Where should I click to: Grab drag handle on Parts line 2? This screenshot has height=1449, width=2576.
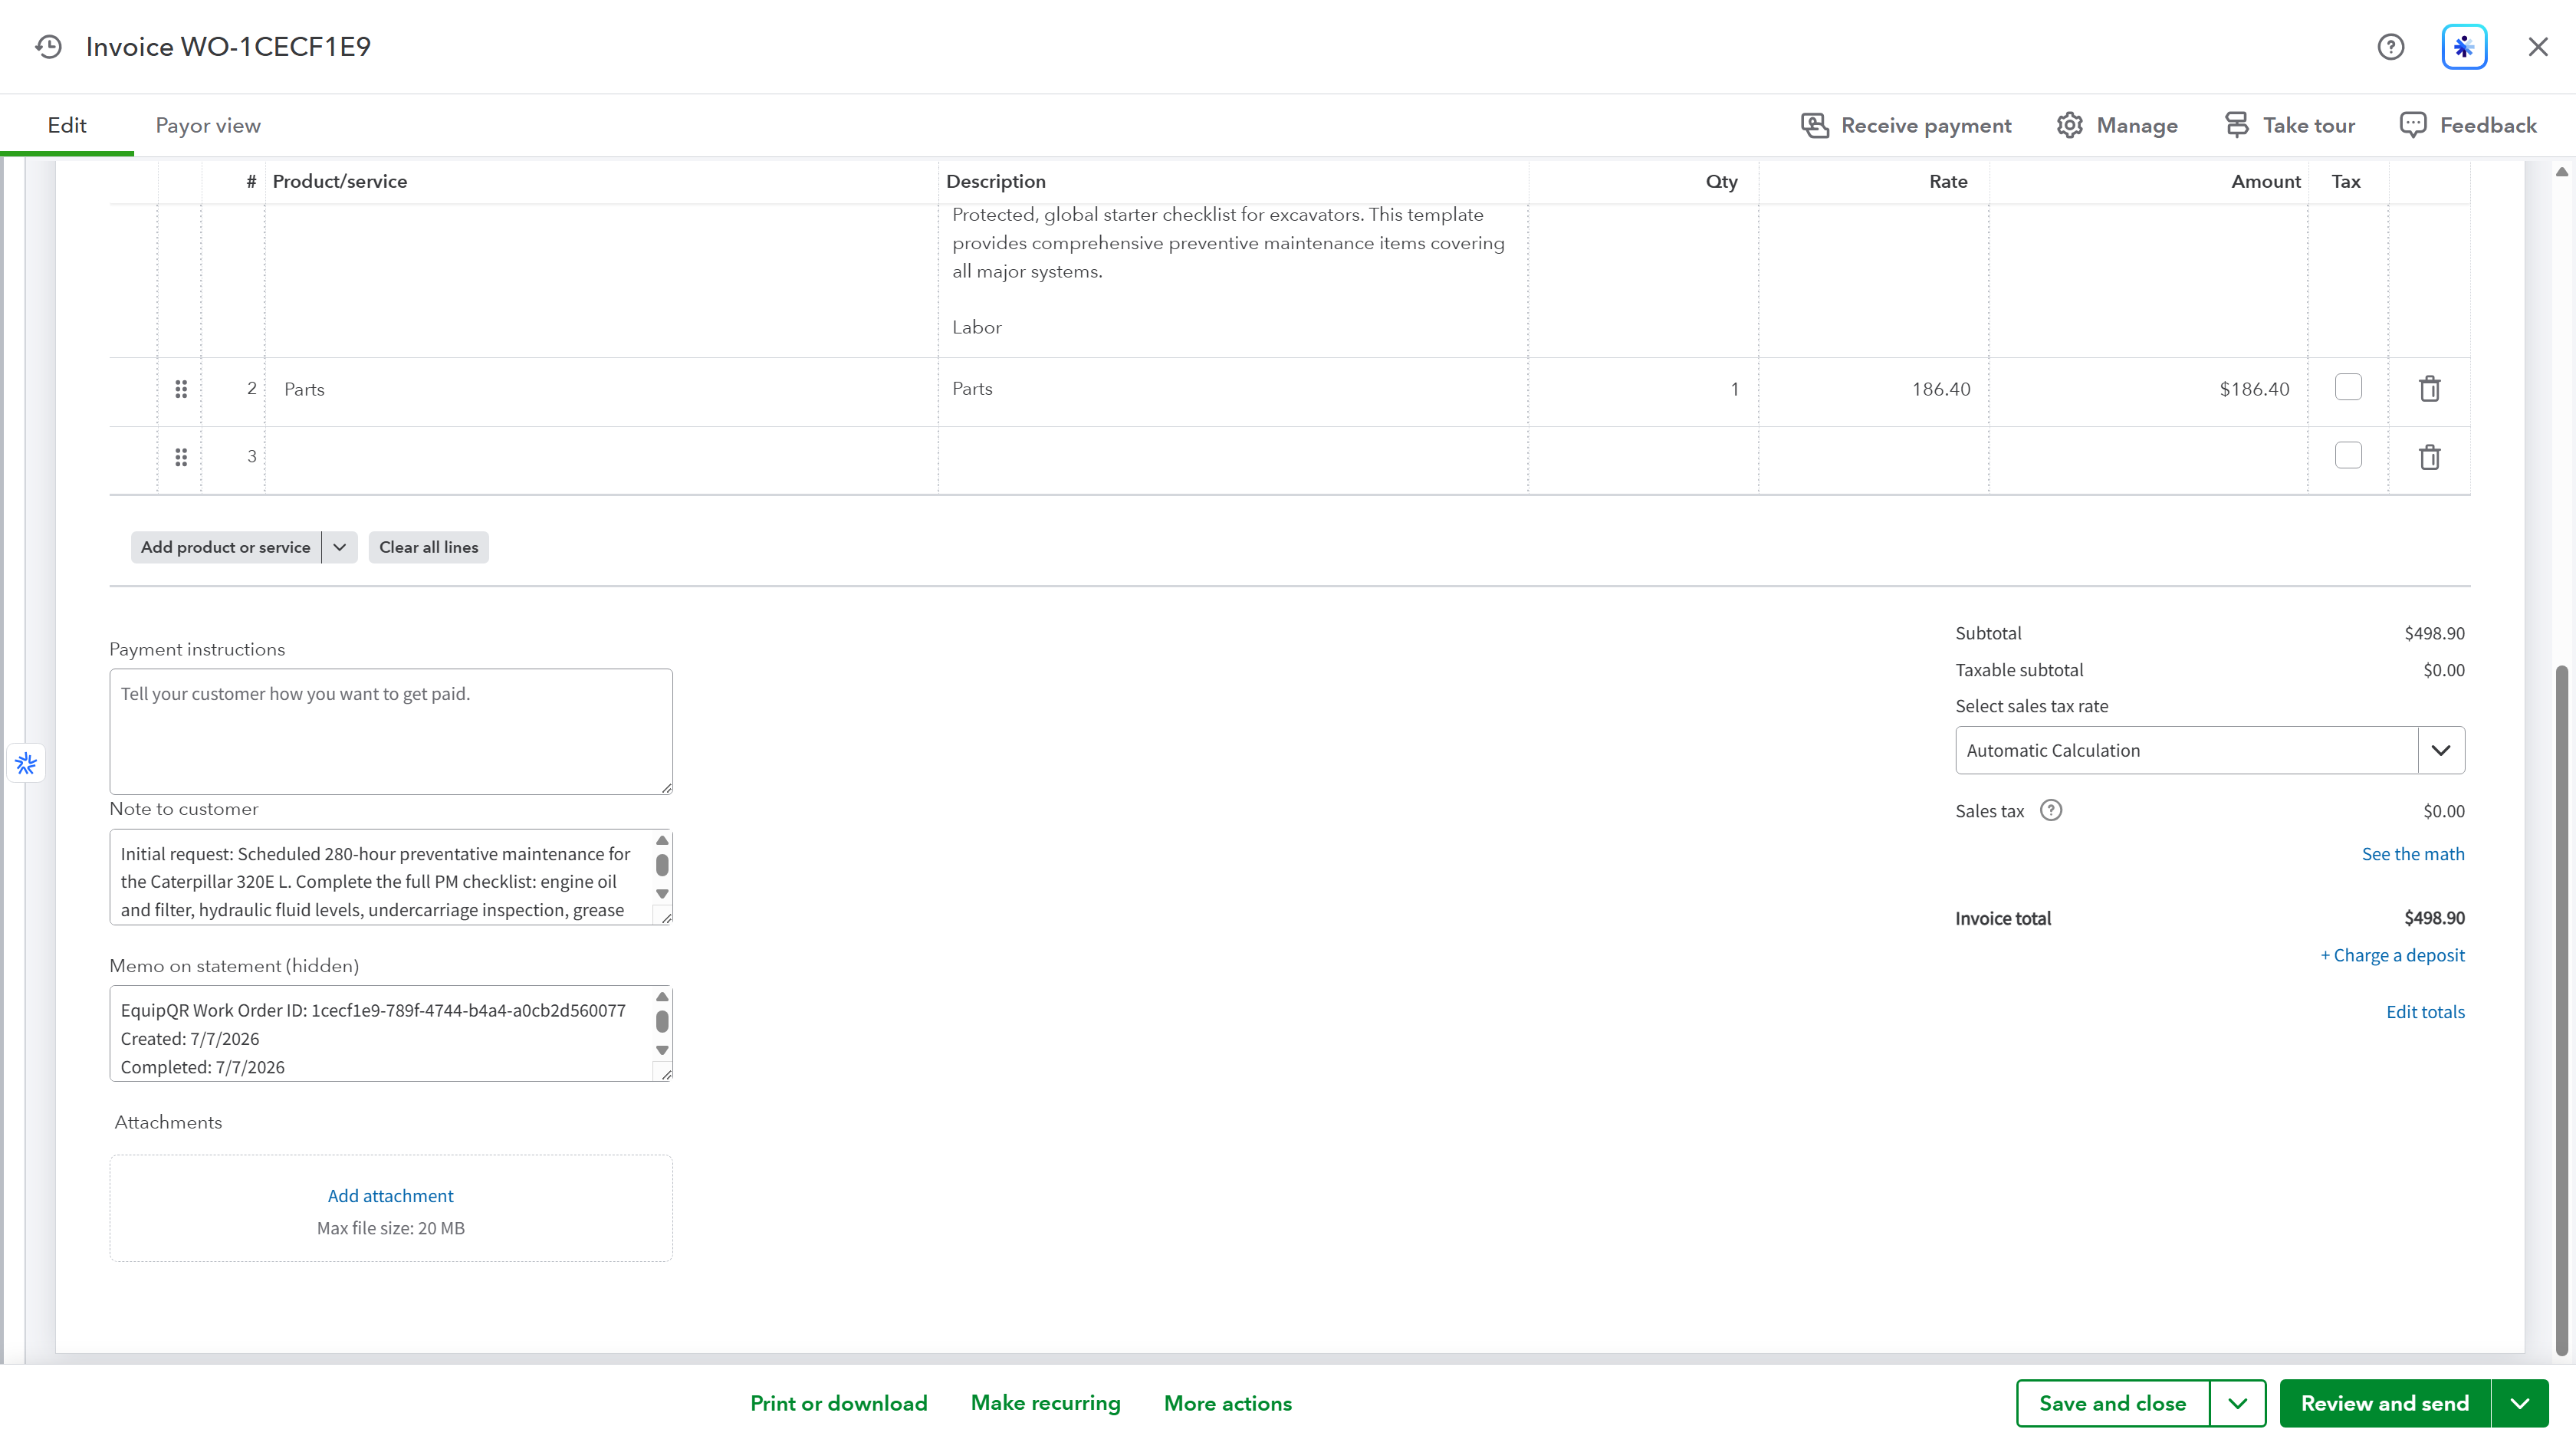(x=181, y=389)
